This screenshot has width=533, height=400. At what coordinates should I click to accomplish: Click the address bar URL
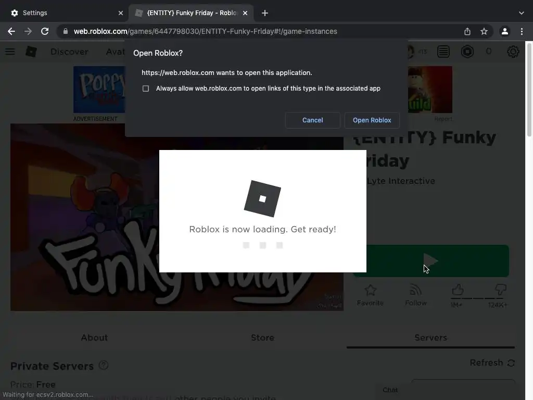point(205,31)
